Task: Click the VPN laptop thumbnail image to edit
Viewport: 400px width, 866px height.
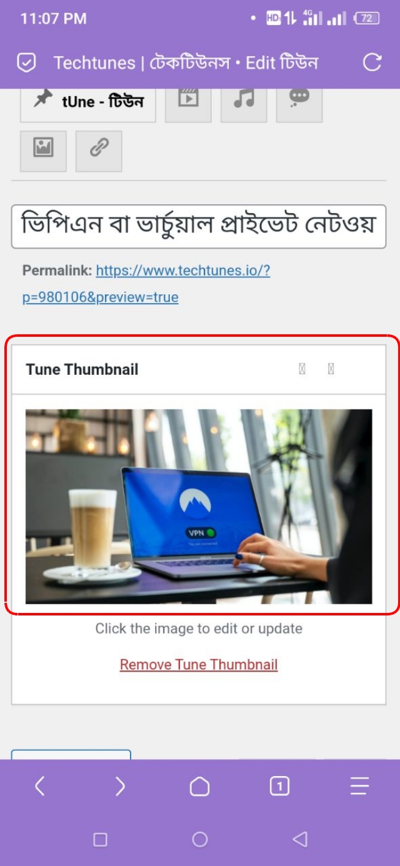Action: pyautogui.click(x=199, y=506)
